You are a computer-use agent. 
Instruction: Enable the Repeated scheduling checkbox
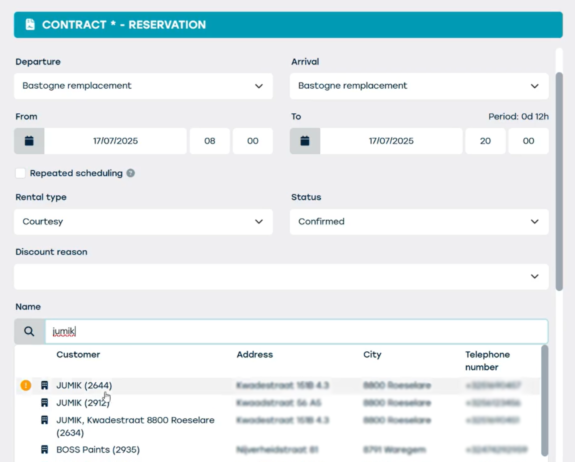pyautogui.click(x=20, y=173)
